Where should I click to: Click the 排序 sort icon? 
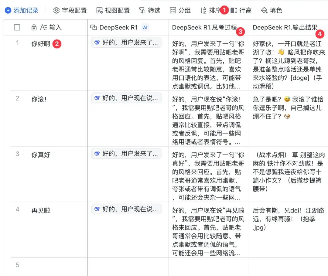[x=203, y=10]
